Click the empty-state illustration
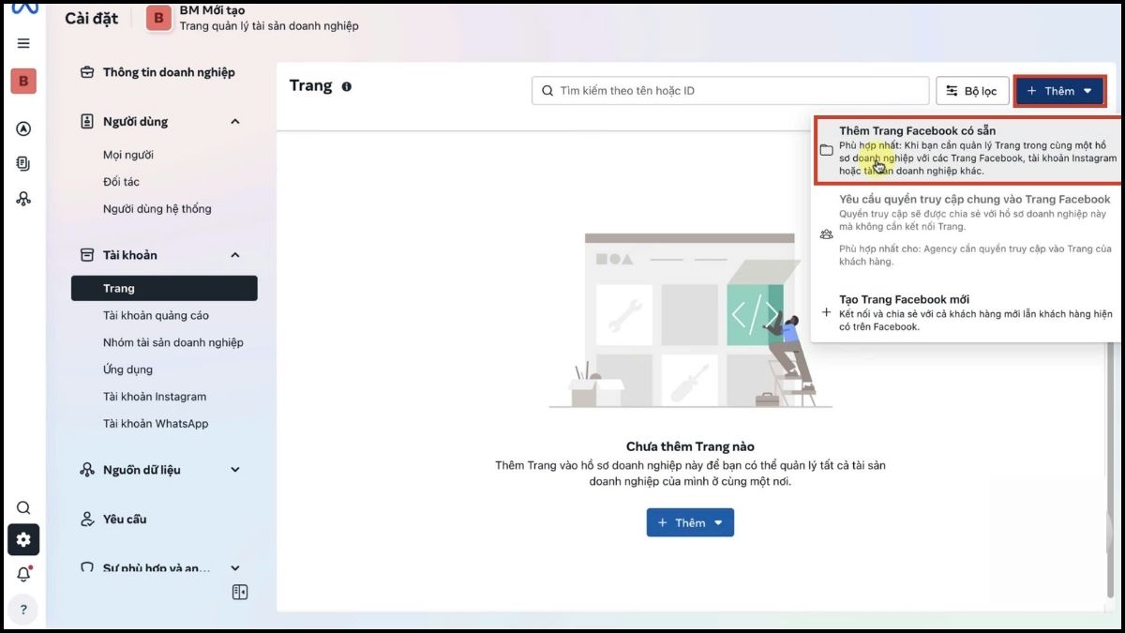1125x633 pixels. 690,321
